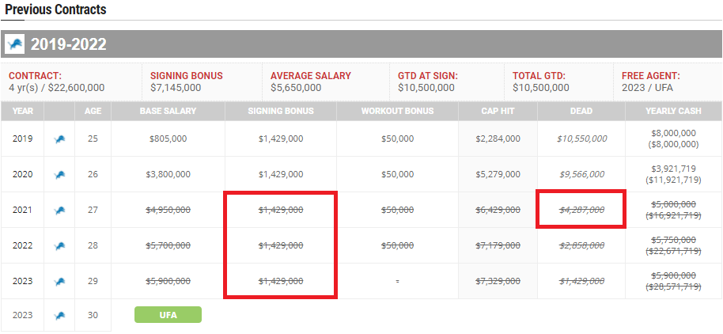Click the Lions team icon in 2021 row
Image resolution: width=723 pixels, height=334 pixels.
59,210
